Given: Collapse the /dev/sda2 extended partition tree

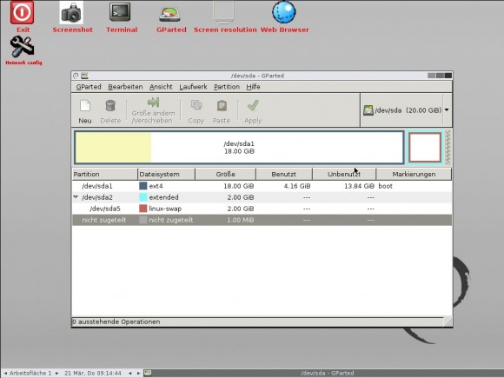Looking at the screenshot, I should coord(76,197).
